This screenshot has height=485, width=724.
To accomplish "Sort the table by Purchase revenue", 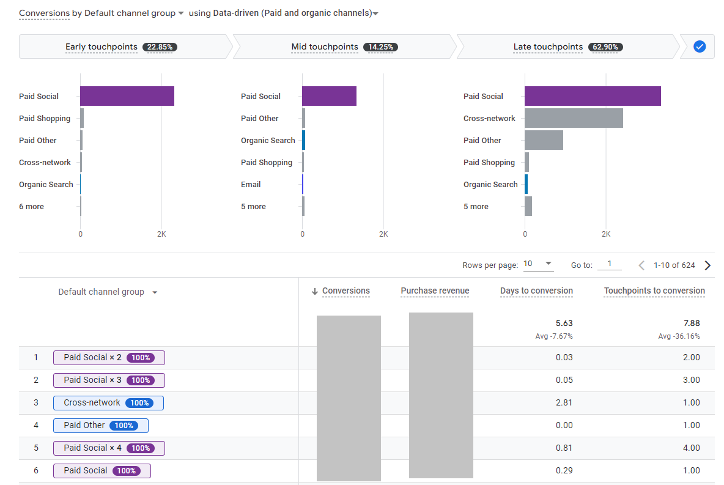I will [x=435, y=291].
